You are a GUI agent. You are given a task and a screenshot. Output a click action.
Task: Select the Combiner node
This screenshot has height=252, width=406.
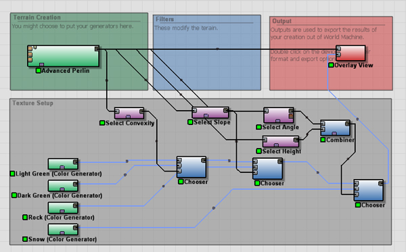click(335, 128)
